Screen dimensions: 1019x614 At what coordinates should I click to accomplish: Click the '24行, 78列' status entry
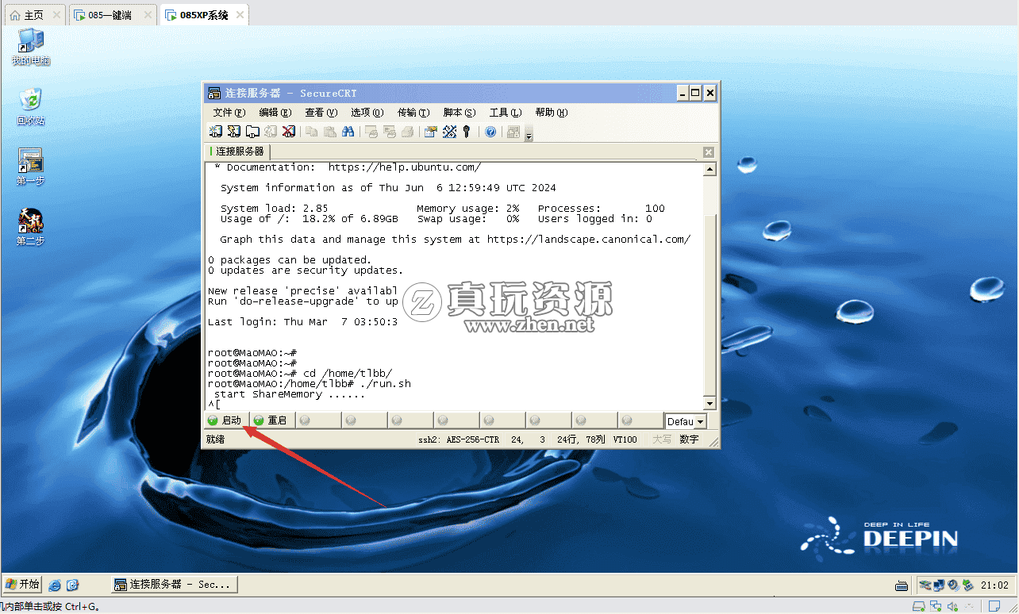(x=581, y=439)
